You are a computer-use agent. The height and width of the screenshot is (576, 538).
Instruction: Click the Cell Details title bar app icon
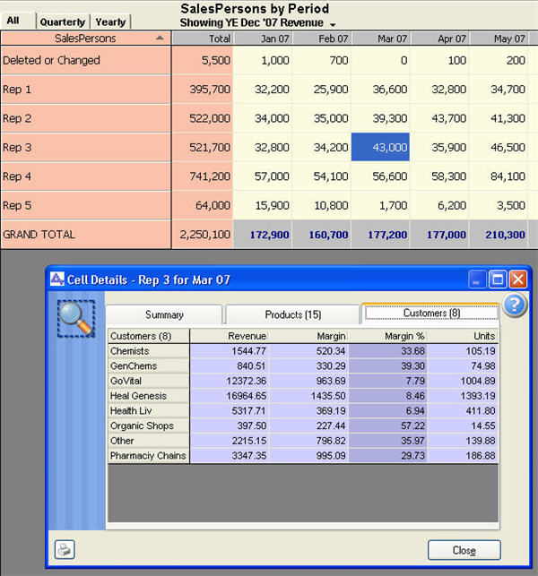coord(56,279)
